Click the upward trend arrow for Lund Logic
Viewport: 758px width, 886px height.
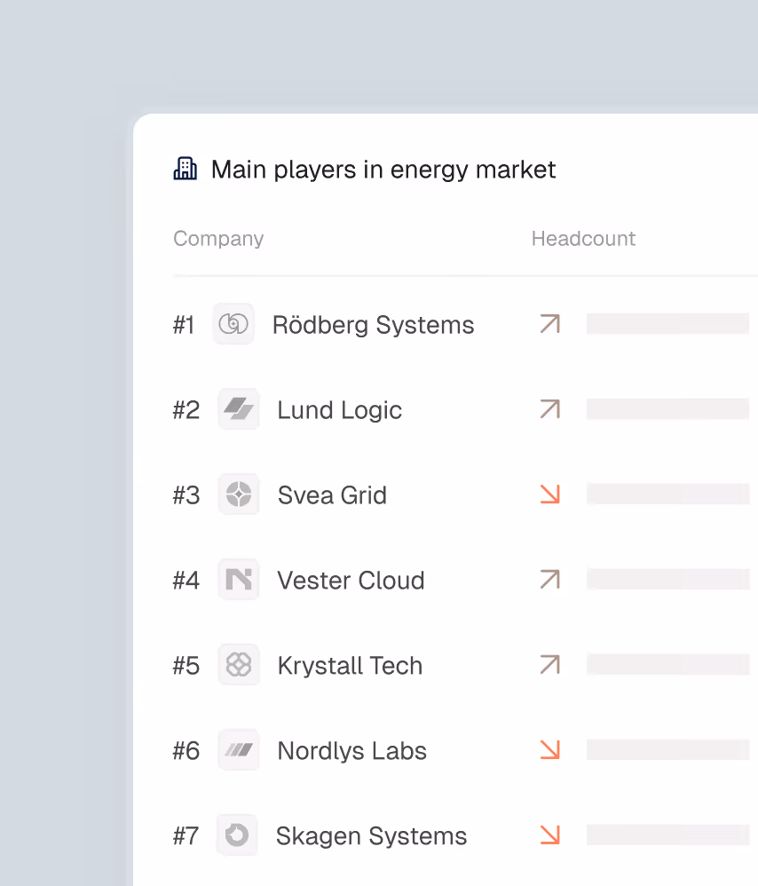(x=550, y=409)
